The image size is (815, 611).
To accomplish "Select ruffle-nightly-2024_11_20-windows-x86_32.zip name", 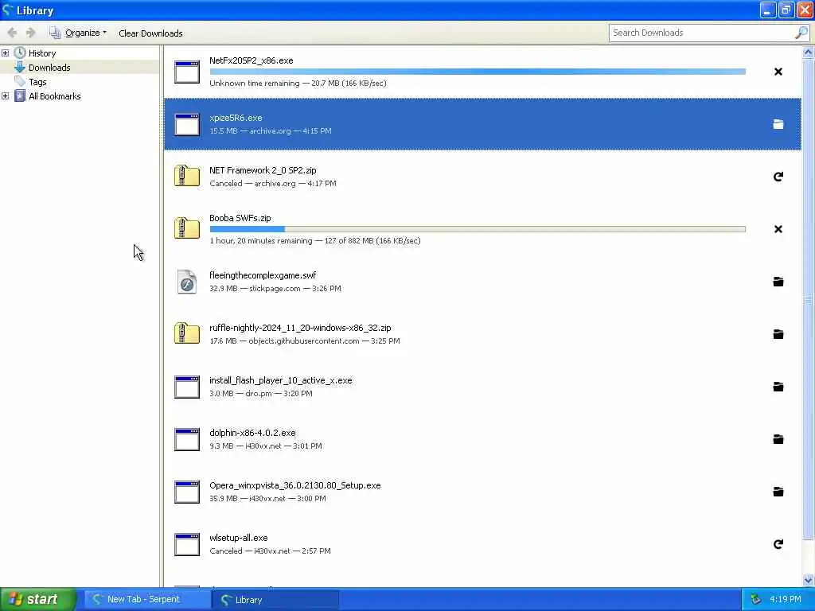I will pos(300,327).
